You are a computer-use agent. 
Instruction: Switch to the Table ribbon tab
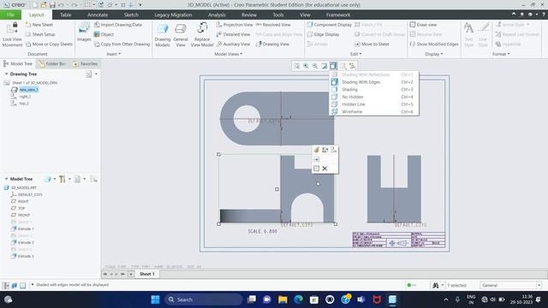click(65, 15)
